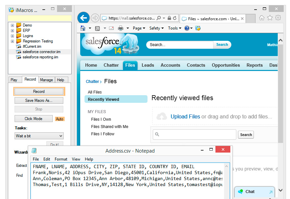Click the upload cloud icon

(162, 116)
